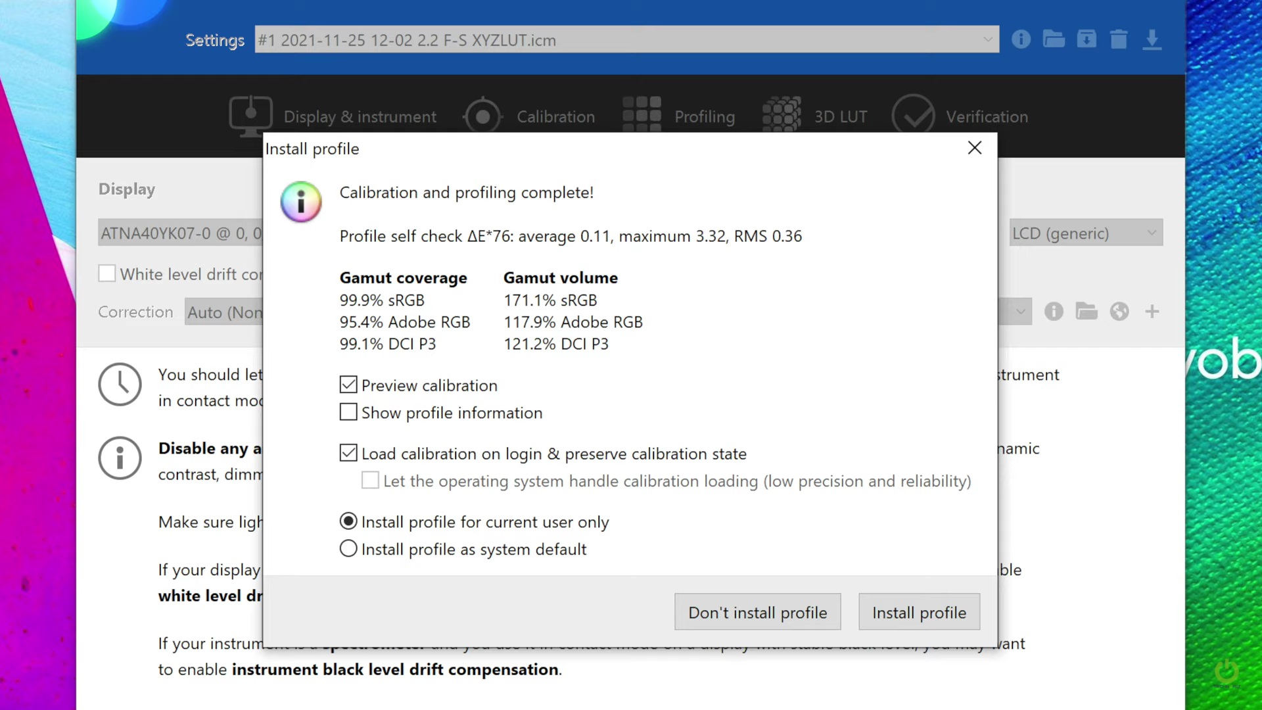1262x710 pixels.
Task: Click Don't install profile button
Action: tap(757, 612)
